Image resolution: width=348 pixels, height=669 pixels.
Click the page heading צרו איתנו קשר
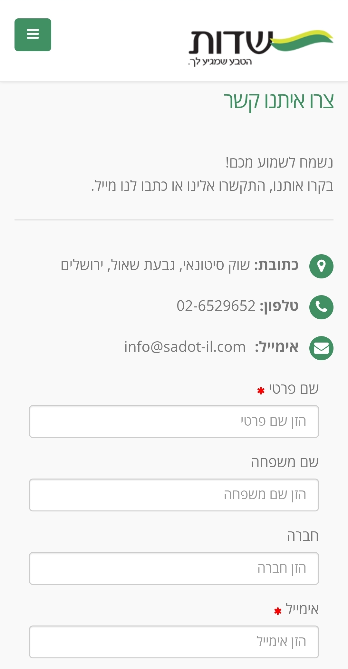pos(279,101)
